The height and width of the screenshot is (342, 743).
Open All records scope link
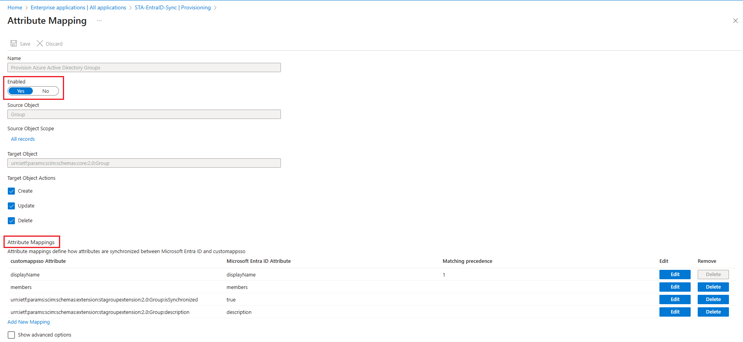[23, 139]
